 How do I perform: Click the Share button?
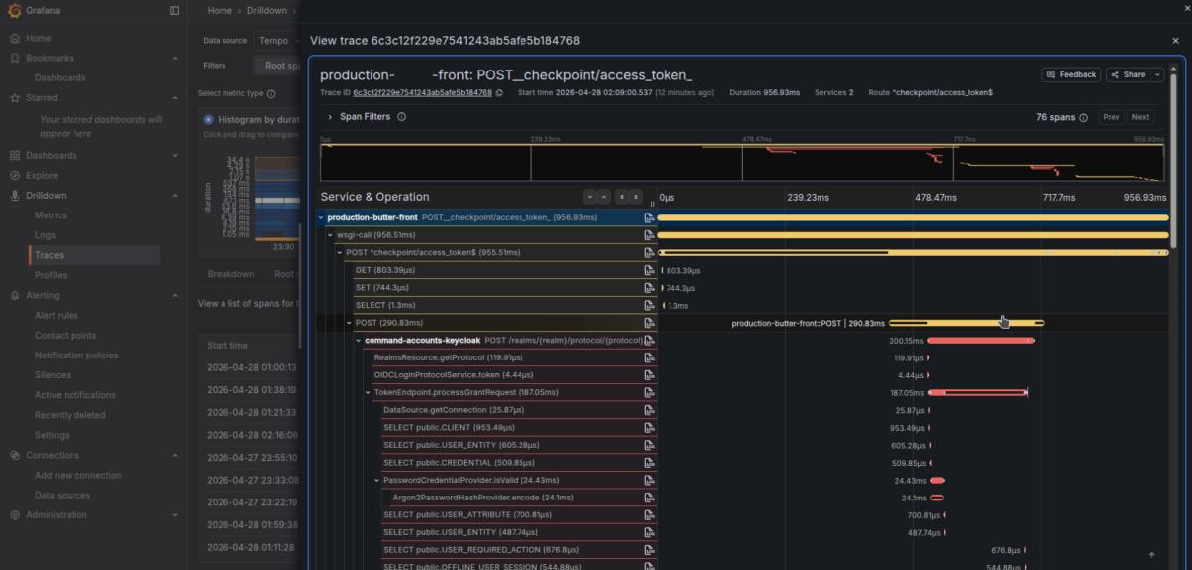tap(1128, 74)
